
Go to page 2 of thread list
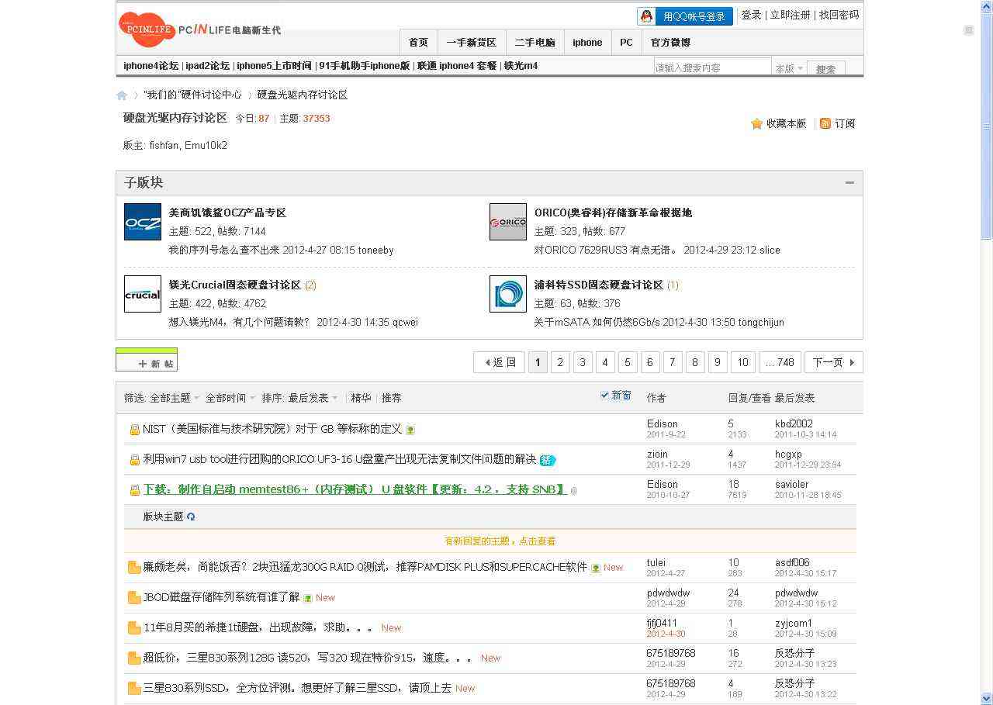click(560, 362)
